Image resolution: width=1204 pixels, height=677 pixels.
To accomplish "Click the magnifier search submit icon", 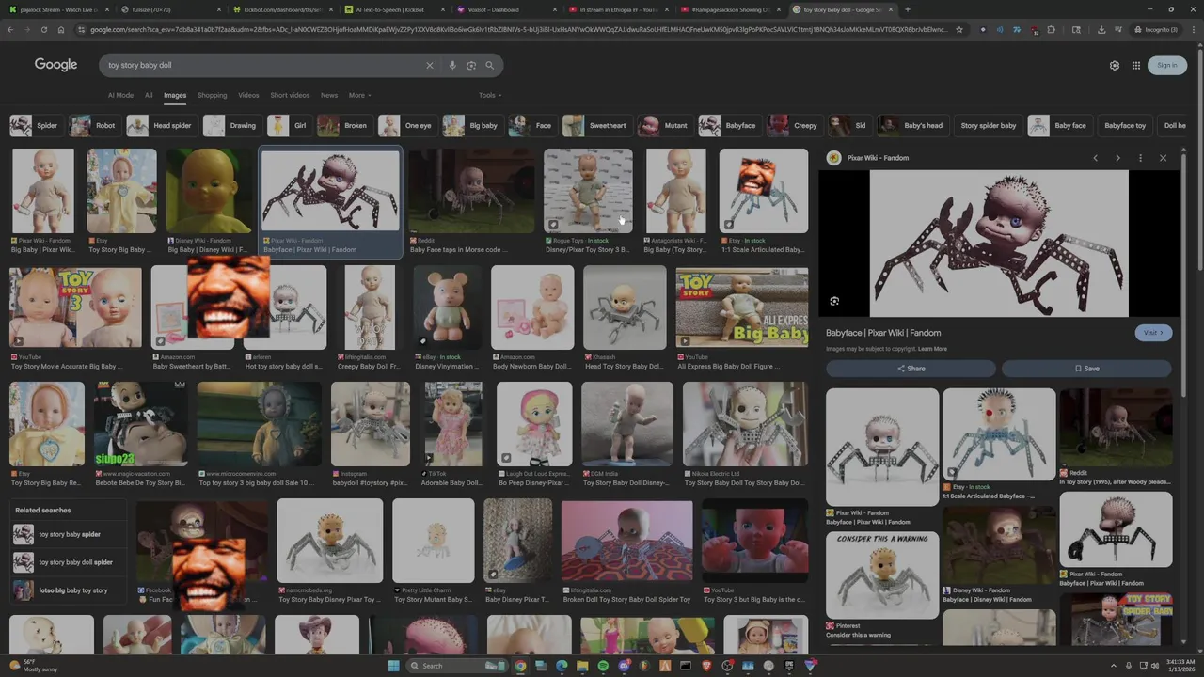I will pyautogui.click(x=490, y=66).
